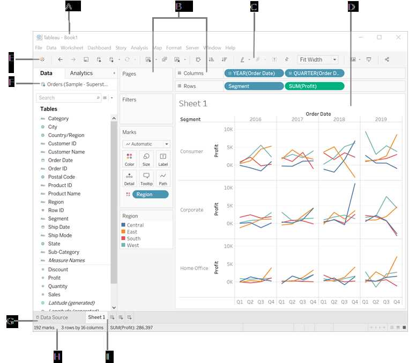The image size is (409, 363).
Task: Open the Analysis menu
Action: coord(139,48)
